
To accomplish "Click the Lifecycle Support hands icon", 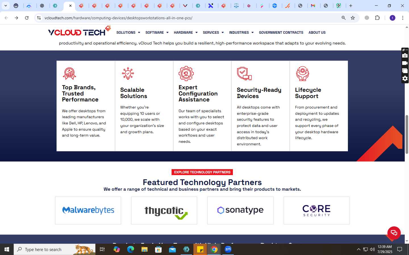I will [302, 74].
